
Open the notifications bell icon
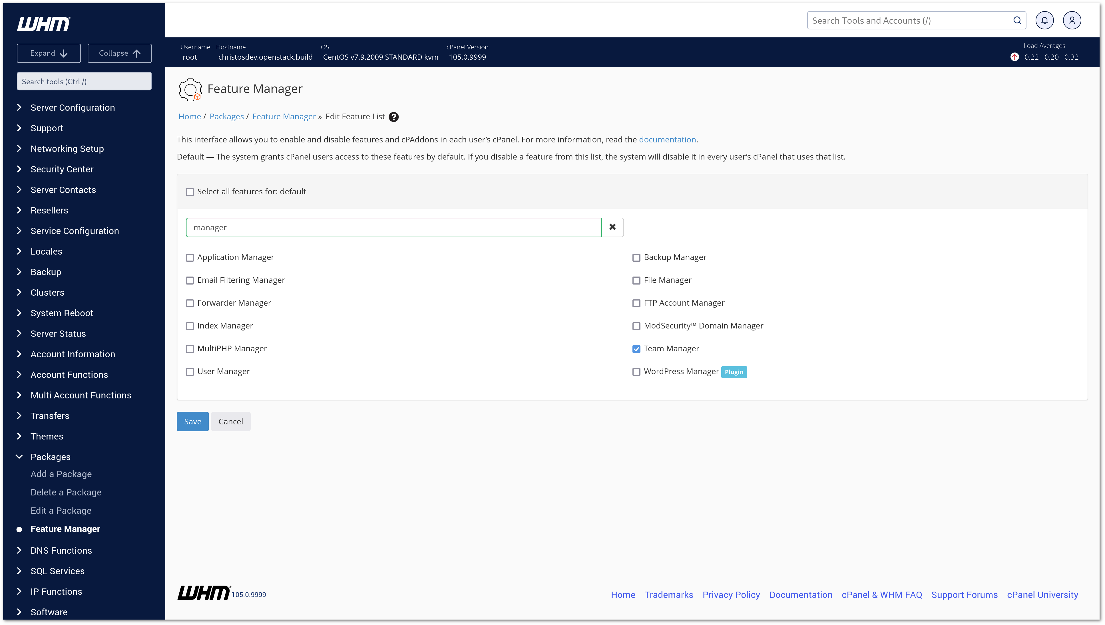[1044, 20]
